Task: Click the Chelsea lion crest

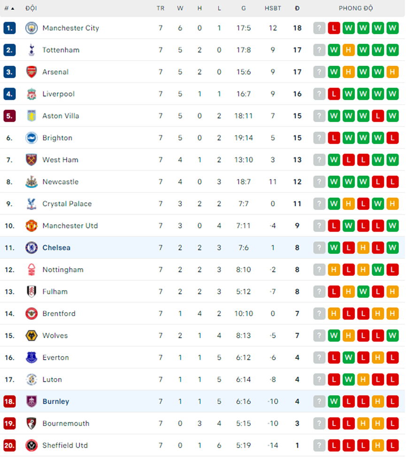Action: [31, 248]
